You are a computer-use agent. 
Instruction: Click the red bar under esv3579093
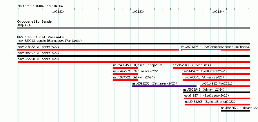click(211, 68)
